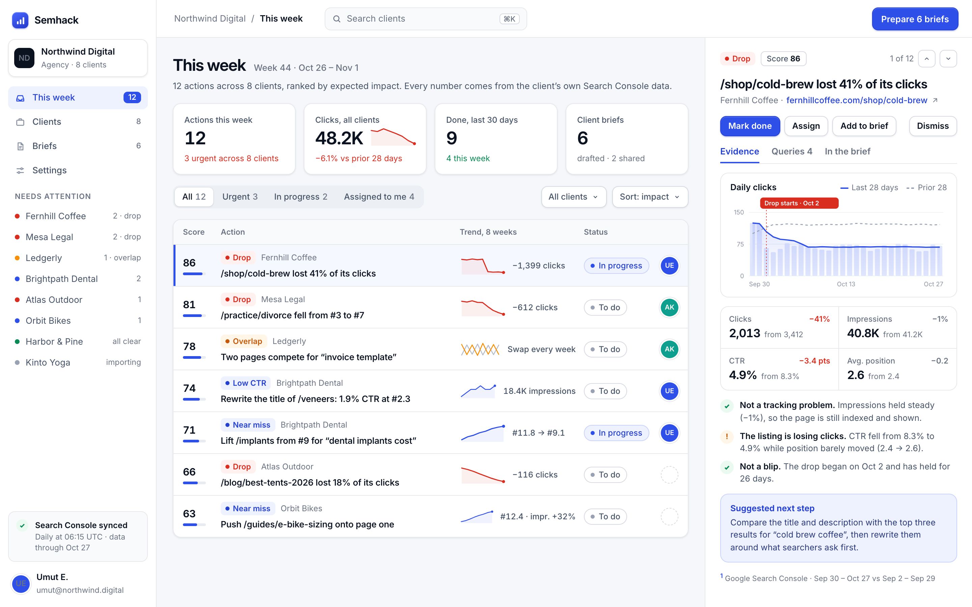
Task: Click Northwind Digital breadcrumb
Action: [x=210, y=19]
